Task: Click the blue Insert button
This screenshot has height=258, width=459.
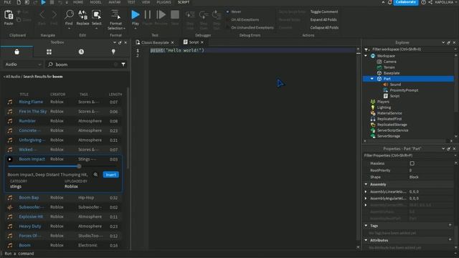Action: 111,175
